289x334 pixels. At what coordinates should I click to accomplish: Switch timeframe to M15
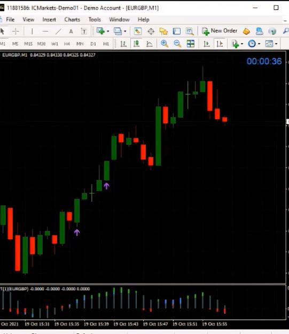(x=28, y=44)
